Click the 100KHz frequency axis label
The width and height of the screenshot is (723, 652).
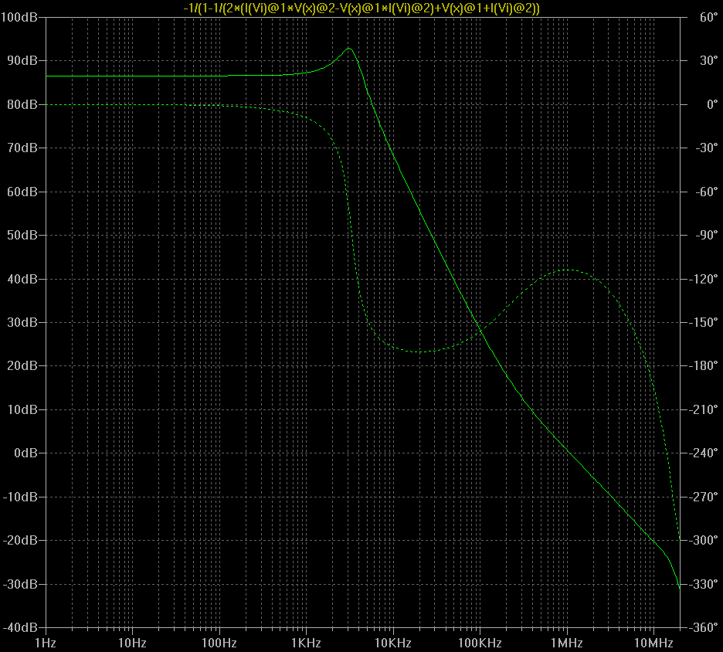(x=480, y=643)
